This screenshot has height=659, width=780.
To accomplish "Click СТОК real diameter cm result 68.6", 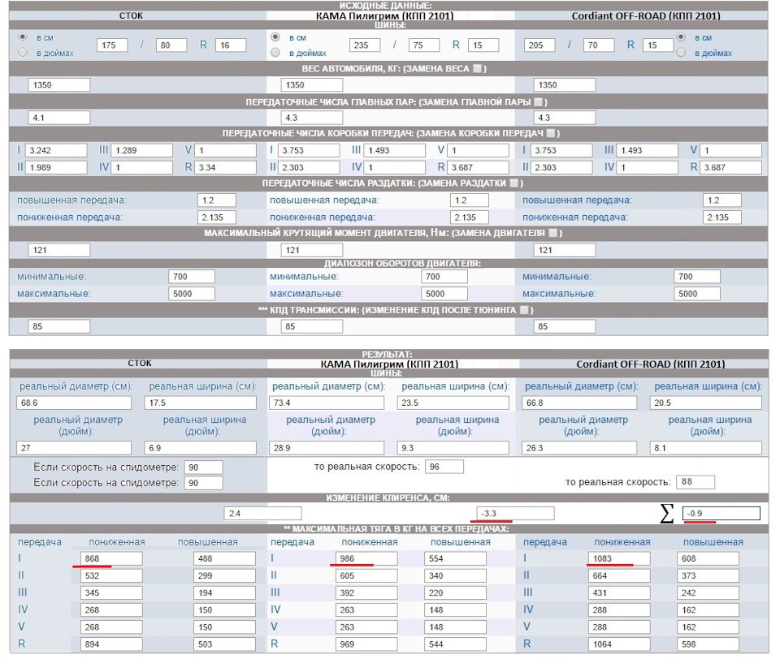I will pyautogui.click(x=74, y=403).
